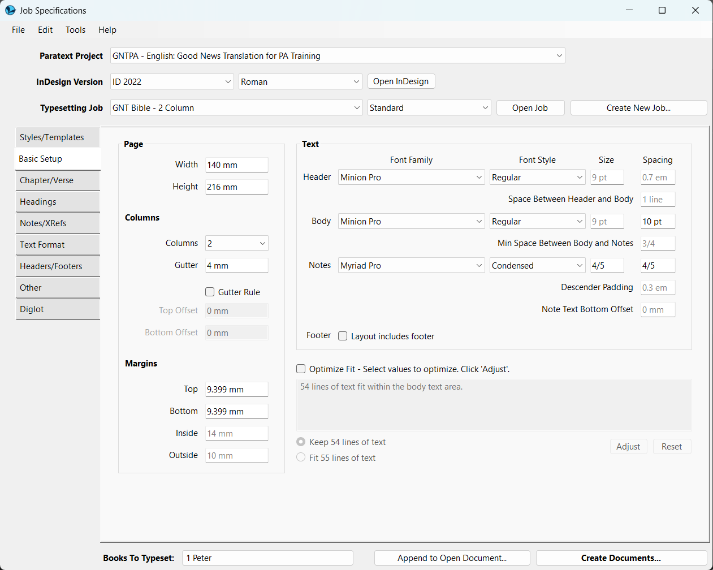Select Keep 54 lines of text radio
Viewport: 713px width, 570px height.
pyautogui.click(x=301, y=442)
